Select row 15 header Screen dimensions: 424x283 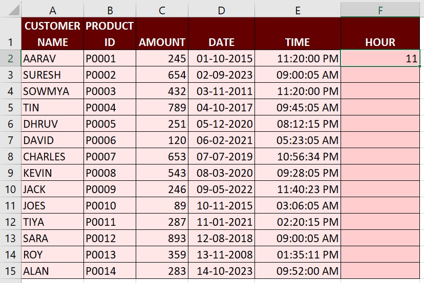[x=10, y=271]
